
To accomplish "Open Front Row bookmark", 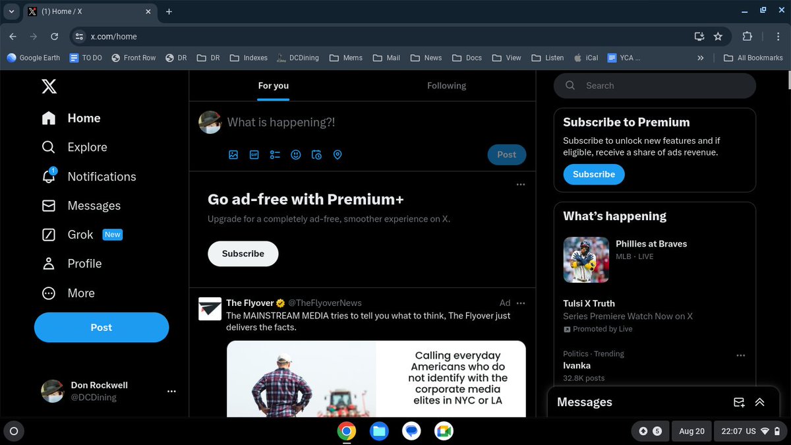I will point(133,57).
